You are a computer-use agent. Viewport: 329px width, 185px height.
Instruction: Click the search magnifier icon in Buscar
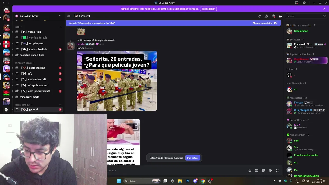(324, 16)
